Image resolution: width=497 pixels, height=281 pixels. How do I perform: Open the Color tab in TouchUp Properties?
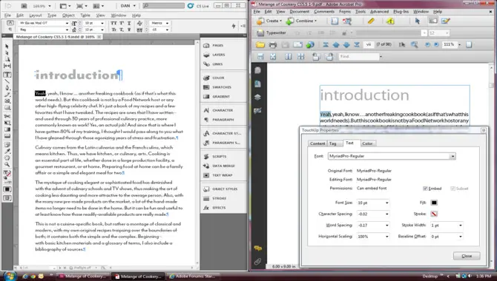tap(367, 143)
